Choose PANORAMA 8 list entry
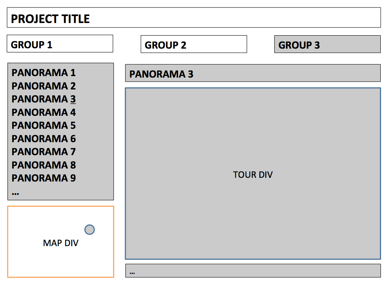The width and height of the screenshot is (384, 281). coord(43,165)
